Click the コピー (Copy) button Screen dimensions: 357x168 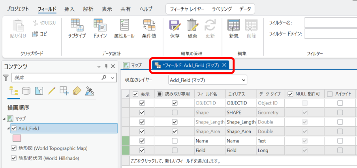(x=41, y=34)
